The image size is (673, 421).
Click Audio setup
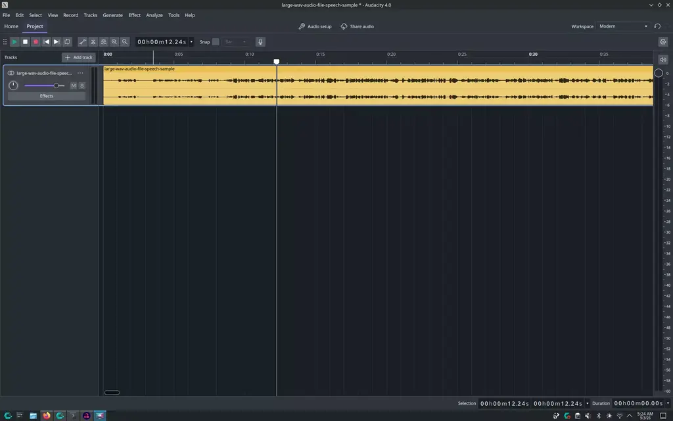pyautogui.click(x=315, y=26)
